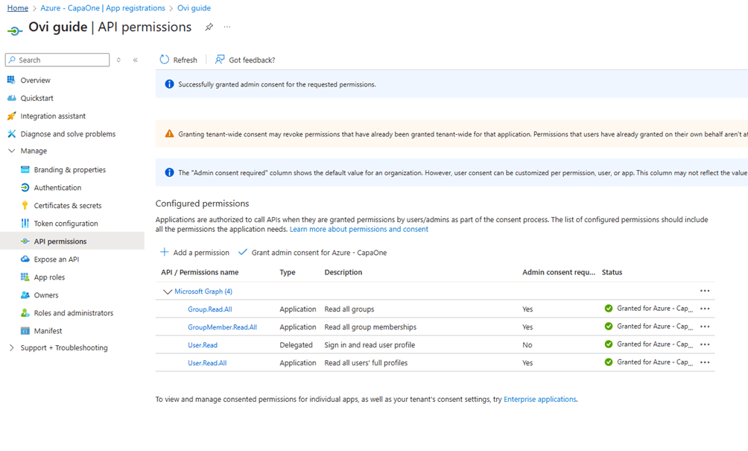Go to Authentication settings
The height and width of the screenshot is (451, 748).
(57, 188)
